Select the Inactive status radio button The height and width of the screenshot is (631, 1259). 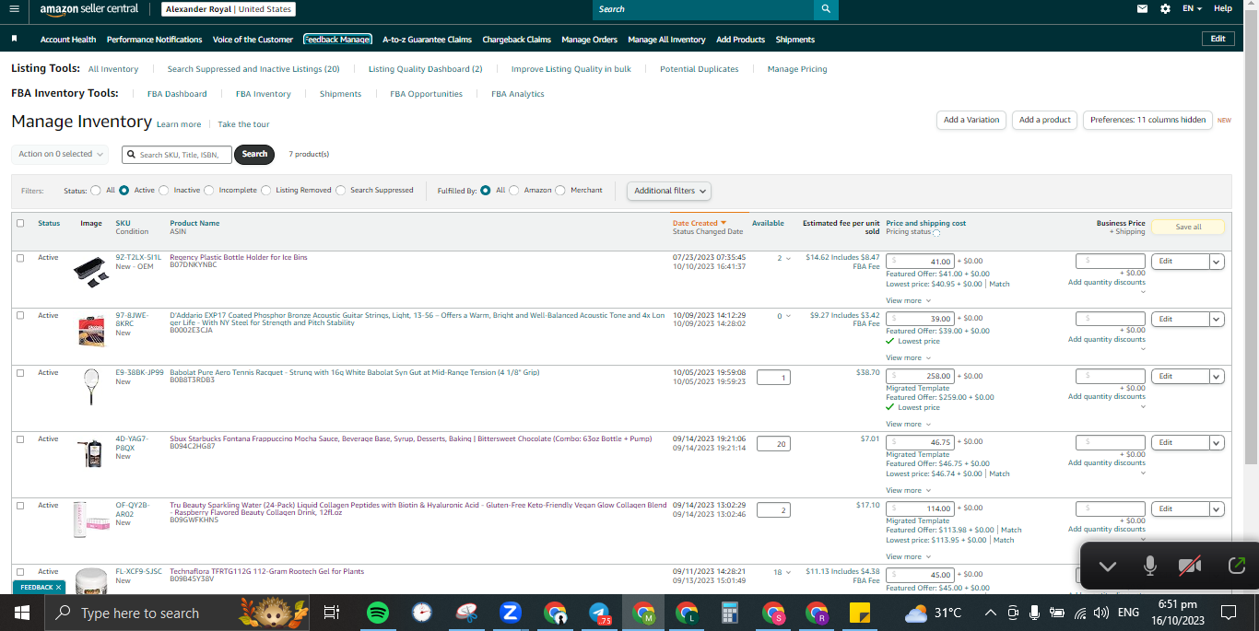tap(164, 191)
